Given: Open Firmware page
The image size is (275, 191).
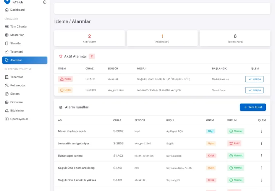Looking at the screenshot, I should click(25, 102).
